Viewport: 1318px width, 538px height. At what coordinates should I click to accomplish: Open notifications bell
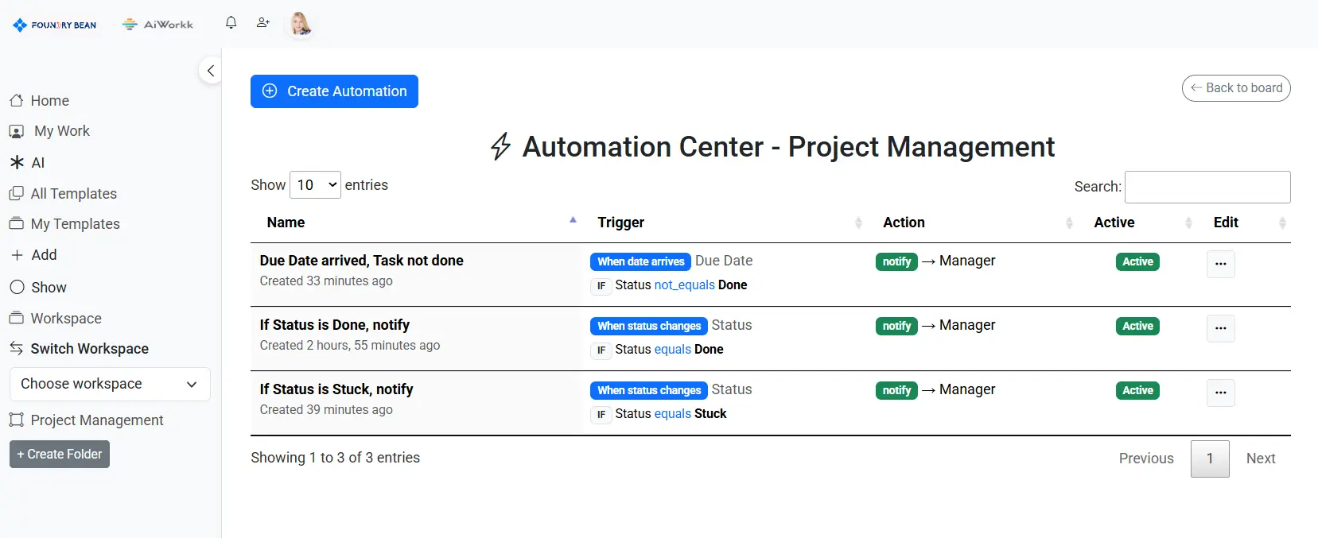point(231,22)
